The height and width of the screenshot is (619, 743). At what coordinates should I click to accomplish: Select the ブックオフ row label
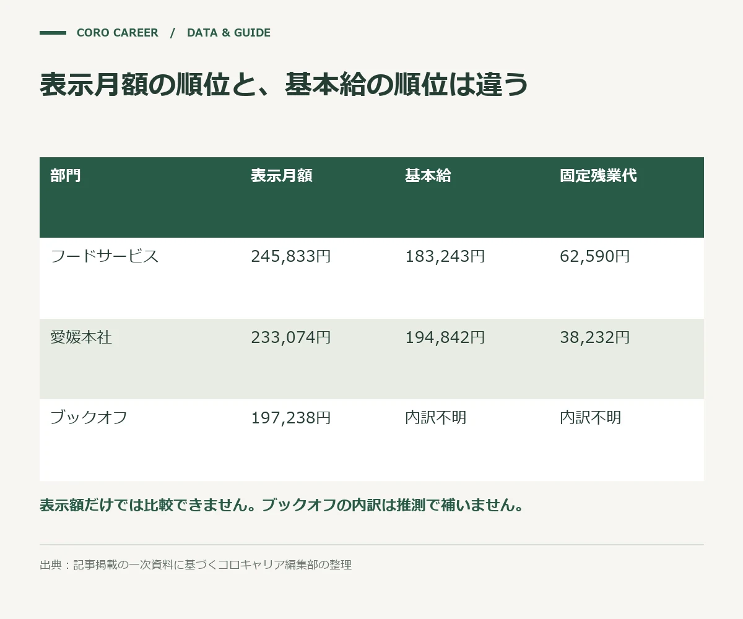coord(89,418)
